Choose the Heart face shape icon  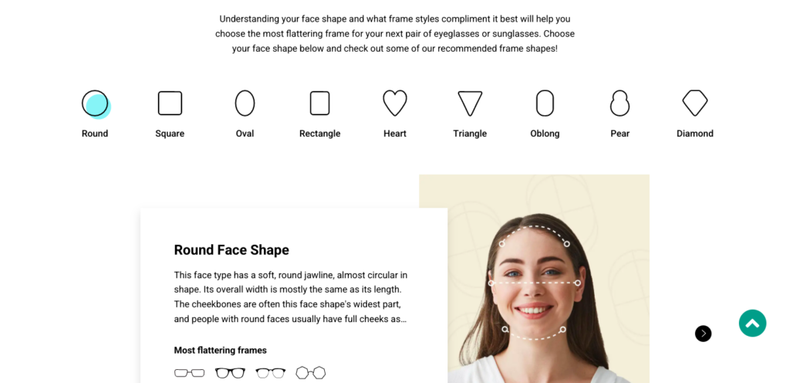tap(395, 103)
